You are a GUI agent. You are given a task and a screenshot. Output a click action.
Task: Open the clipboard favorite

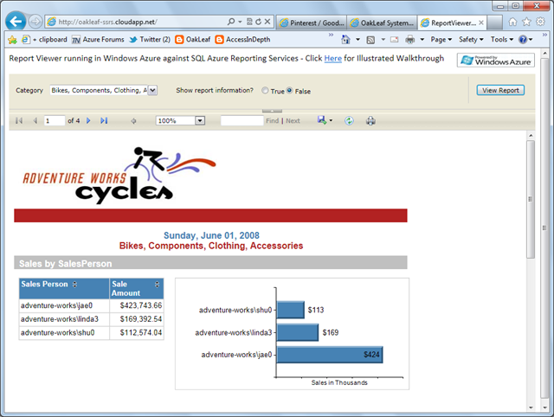(44, 40)
